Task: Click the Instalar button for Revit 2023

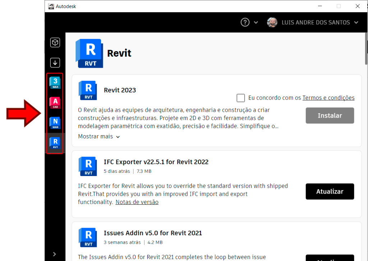Action: point(330,115)
